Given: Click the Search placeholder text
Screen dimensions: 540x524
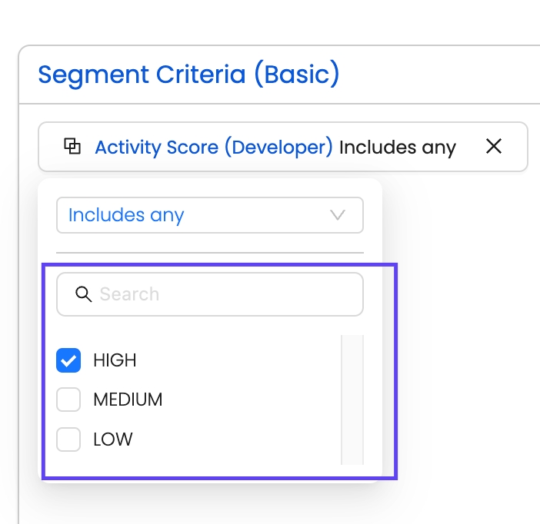Looking at the screenshot, I should (129, 294).
